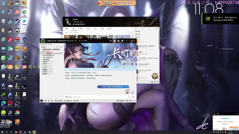The width and height of the screenshot is (239, 134).
Task: Mute the speaker icon in channel bottom bar
Action: (46, 101)
